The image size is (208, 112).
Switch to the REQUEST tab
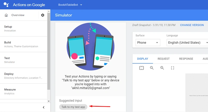coord(164,59)
